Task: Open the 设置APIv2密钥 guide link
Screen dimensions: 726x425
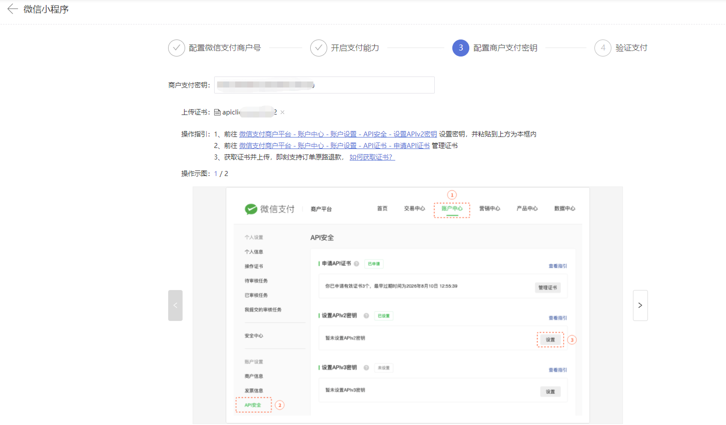Action: coord(338,134)
